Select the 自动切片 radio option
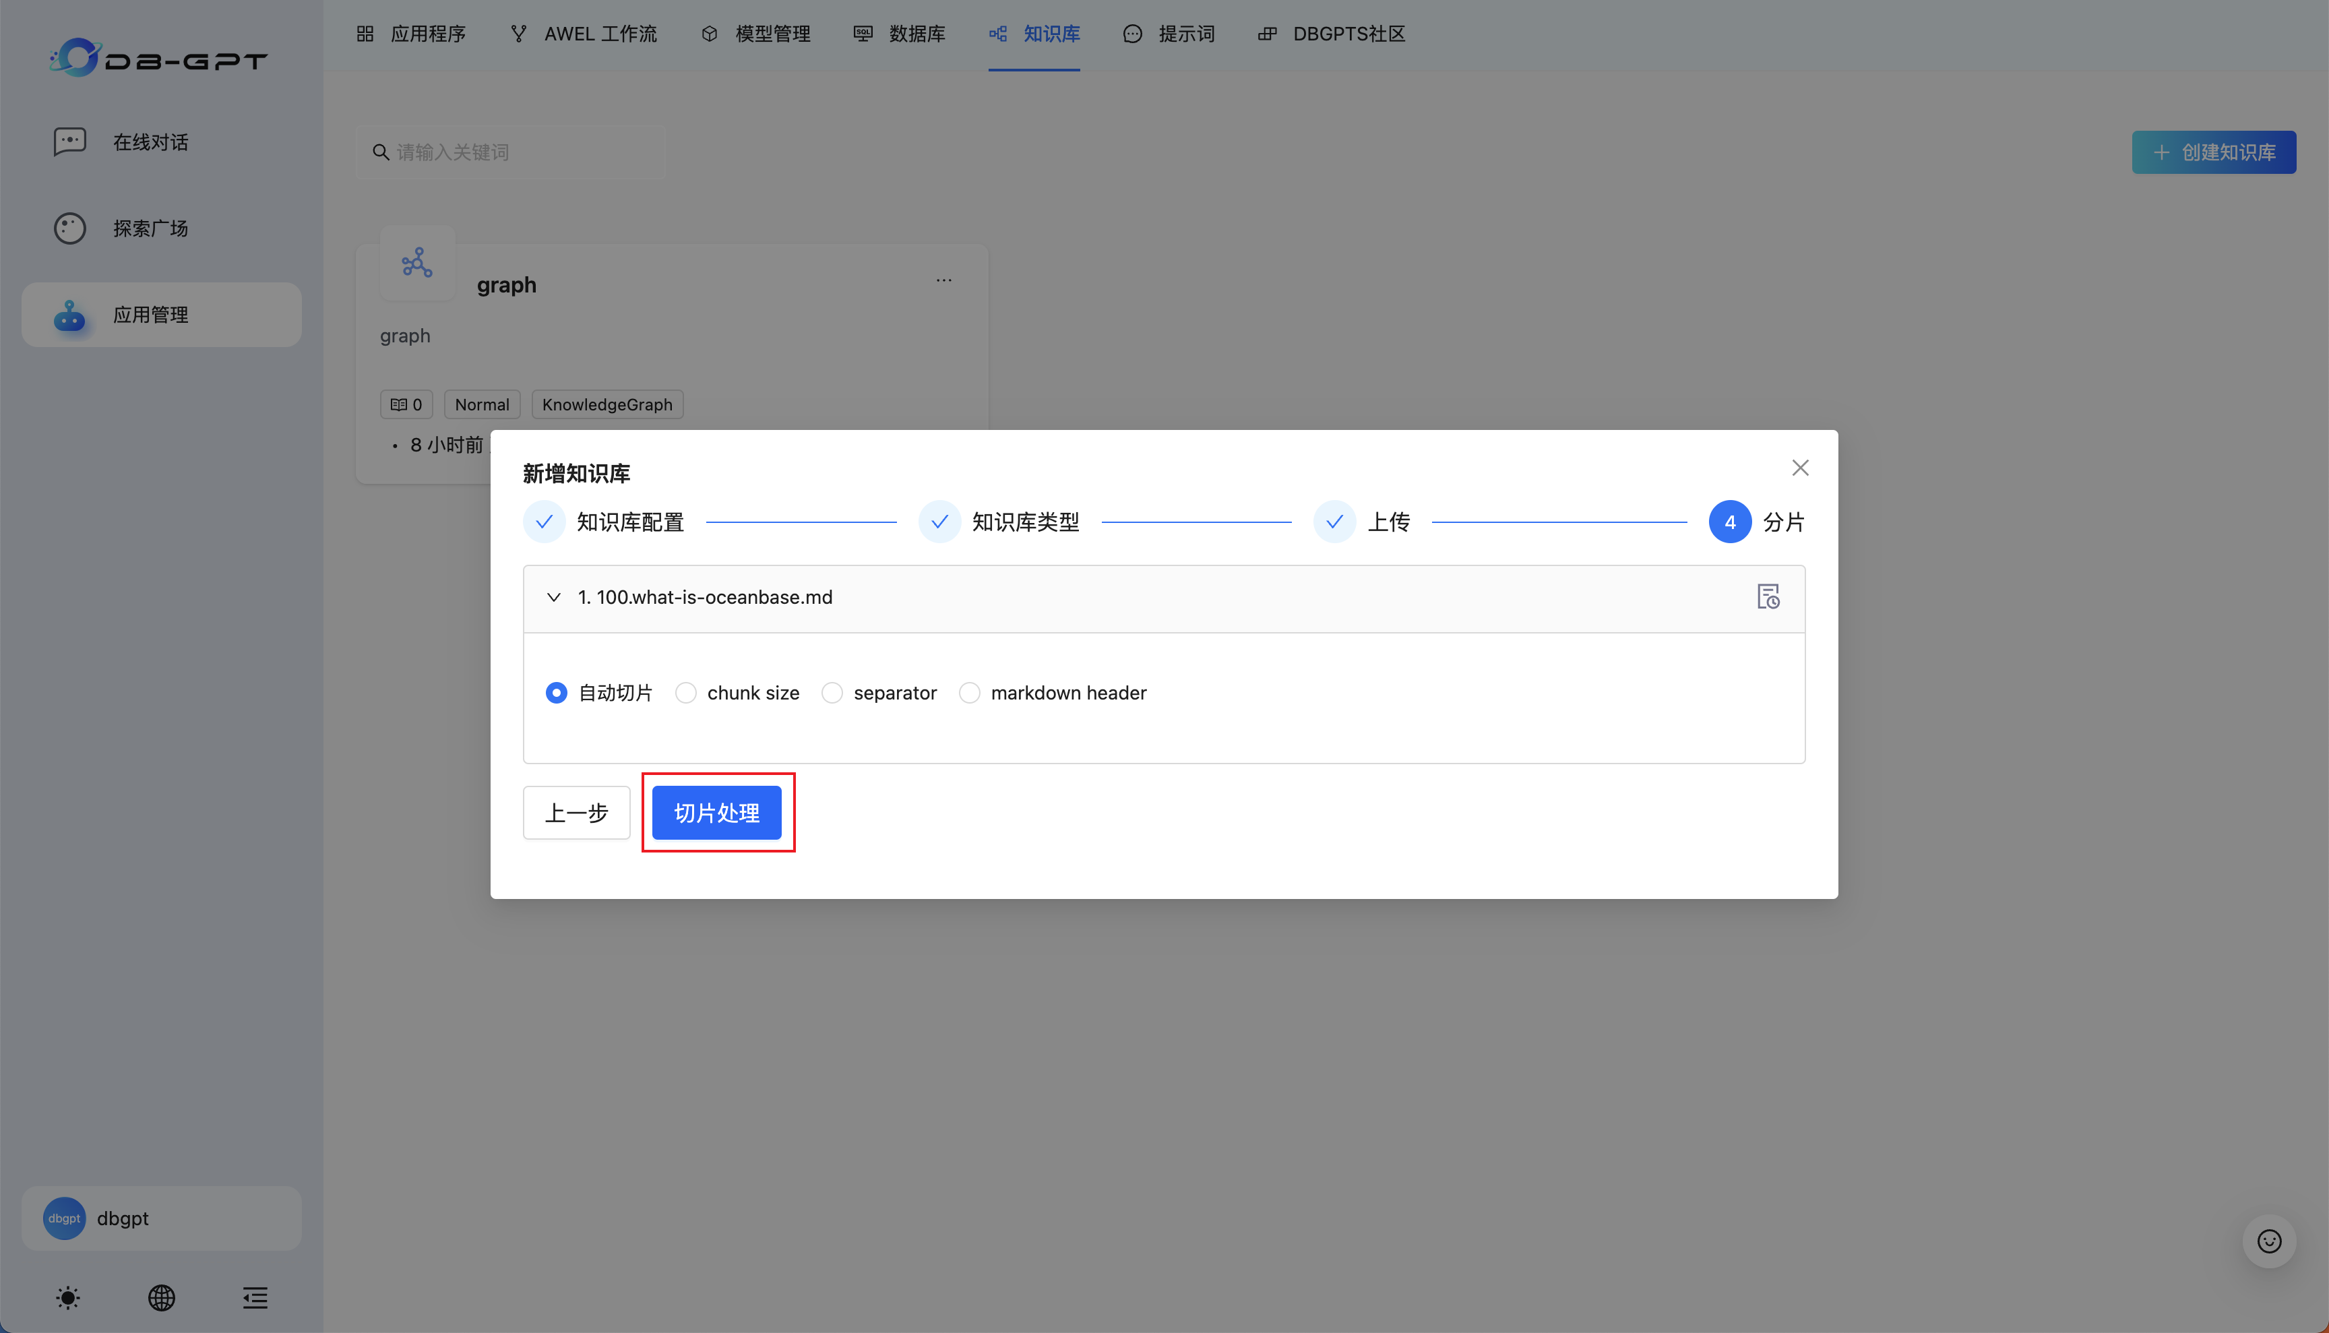Image resolution: width=2329 pixels, height=1333 pixels. click(x=556, y=693)
